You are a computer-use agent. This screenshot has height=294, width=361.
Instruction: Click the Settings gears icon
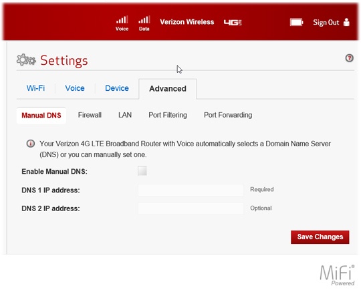[x=26, y=60]
